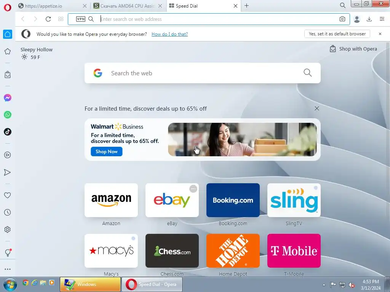Launch Facebook Messenger from sidebar

point(8,98)
